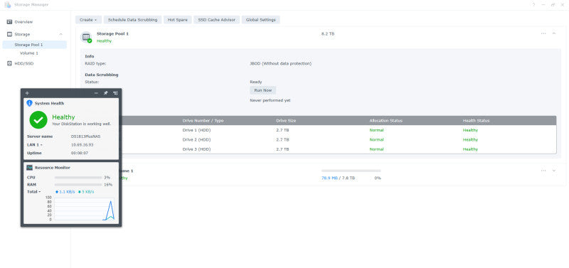Click the 78.9 MB used space link
This screenshot has height=268, width=569.
[x=329, y=178]
